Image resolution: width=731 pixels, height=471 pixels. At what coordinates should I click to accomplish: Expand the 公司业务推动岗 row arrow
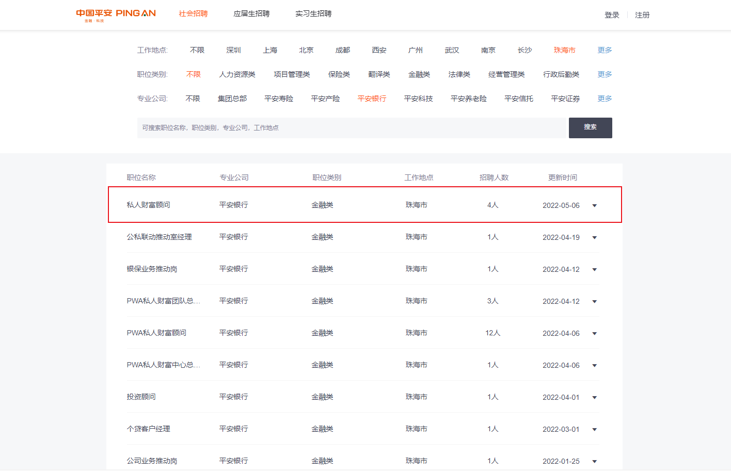[594, 461]
